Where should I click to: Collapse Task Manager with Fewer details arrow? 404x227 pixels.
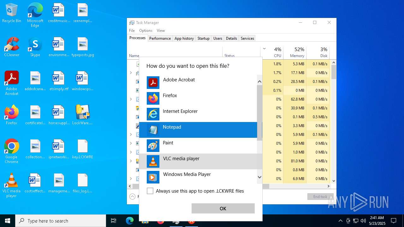(x=132, y=196)
